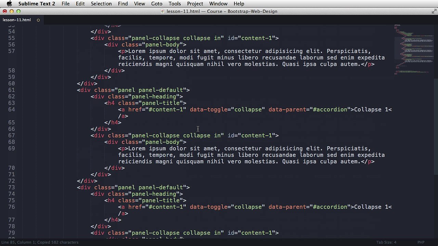Open the Edit menu
This screenshot has width=438, height=246.
pyautogui.click(x=80, y=4)
